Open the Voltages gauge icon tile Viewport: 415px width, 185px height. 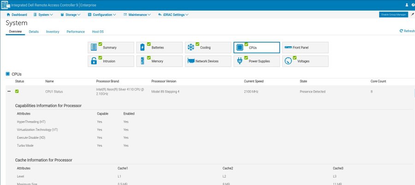[288, 61]
